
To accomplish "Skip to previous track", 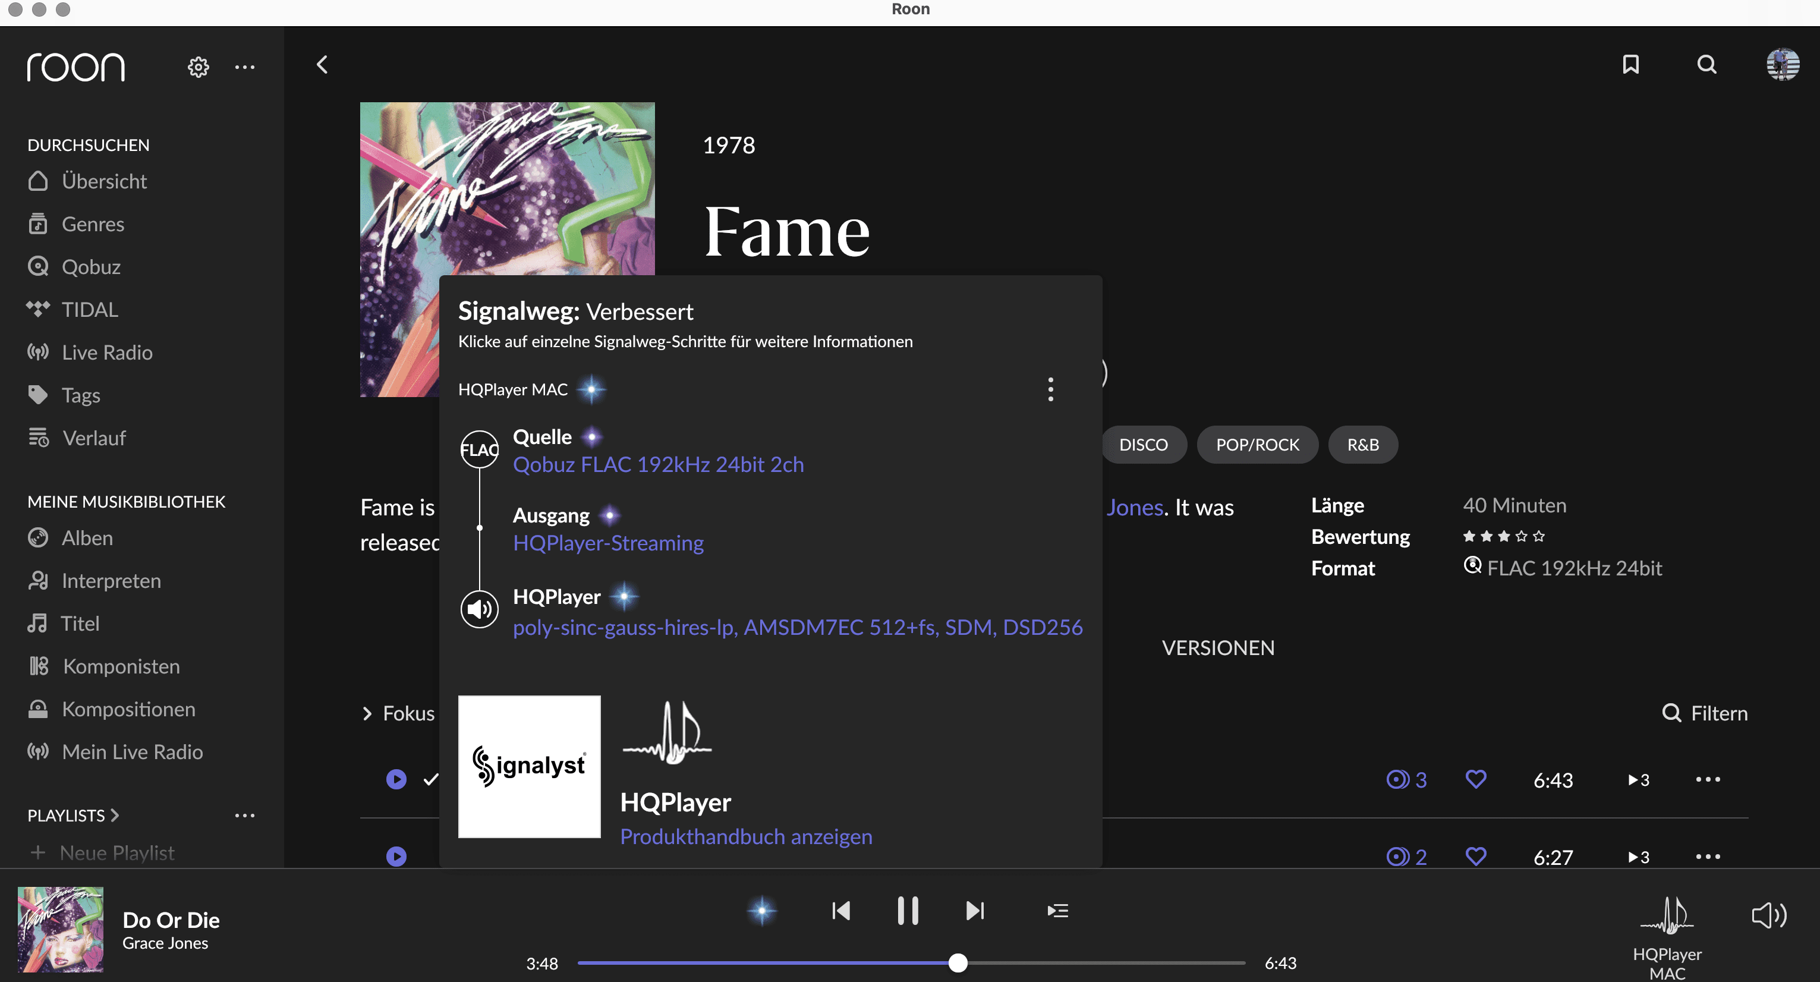I will [x=841, y=911].
